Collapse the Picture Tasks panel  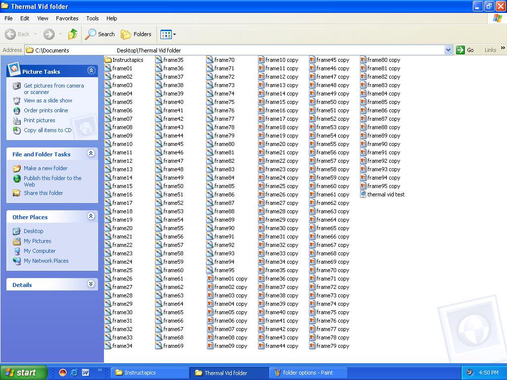(x=91, y=70)
